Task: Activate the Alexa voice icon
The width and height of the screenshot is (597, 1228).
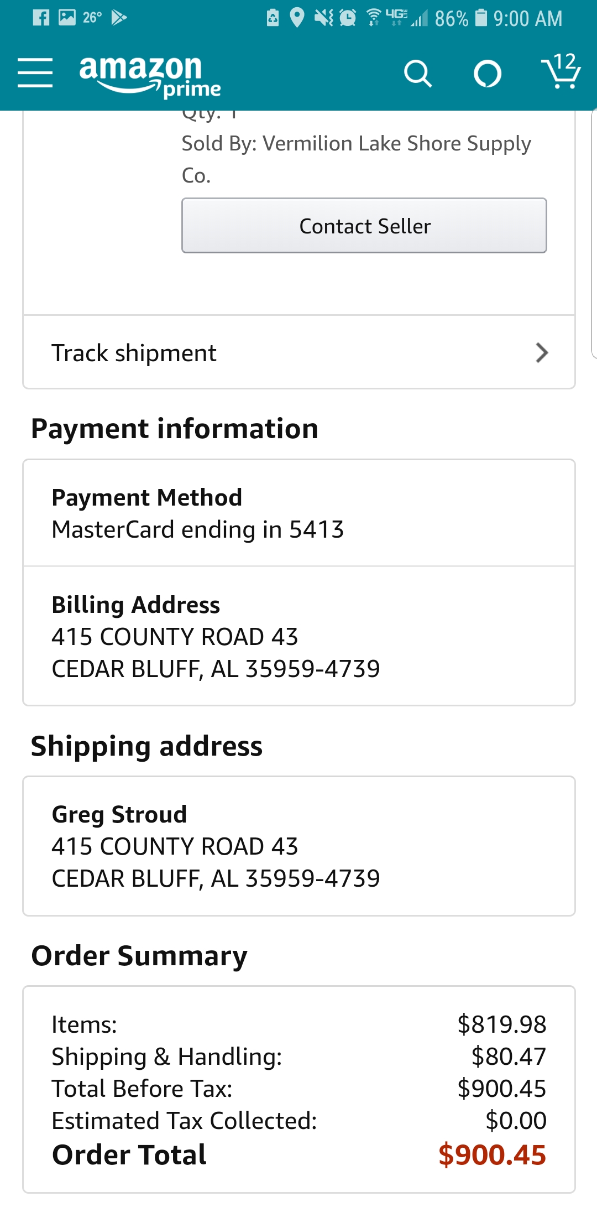Action: point(488,74)
